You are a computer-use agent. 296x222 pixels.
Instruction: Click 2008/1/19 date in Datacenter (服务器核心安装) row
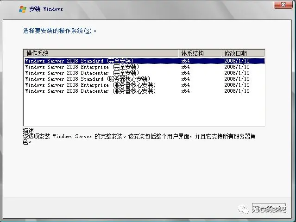tap(237, 91)
